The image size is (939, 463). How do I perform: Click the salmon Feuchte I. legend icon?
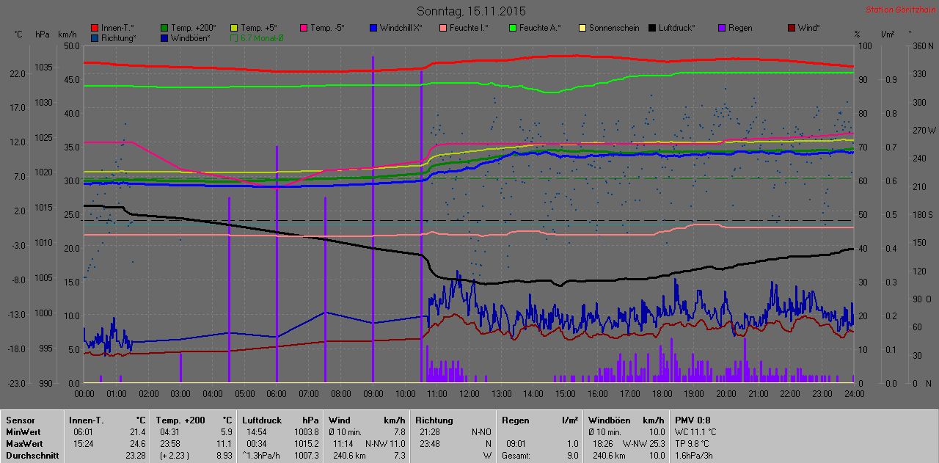(x=444, y=28)
